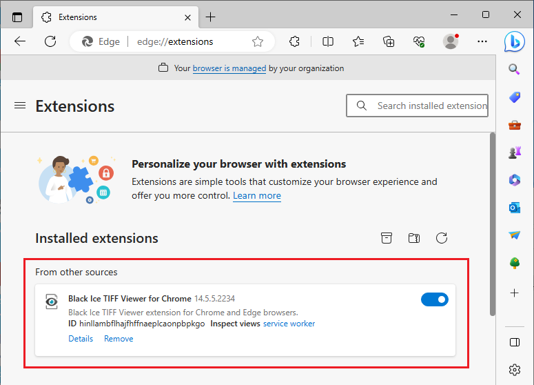Open Browser essentials heart icon
534x385 pixels.
tap(419, 41)
